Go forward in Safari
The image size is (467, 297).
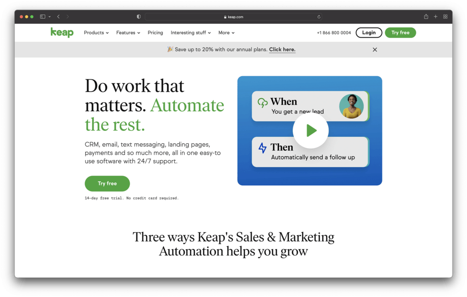tap(67, 17)
